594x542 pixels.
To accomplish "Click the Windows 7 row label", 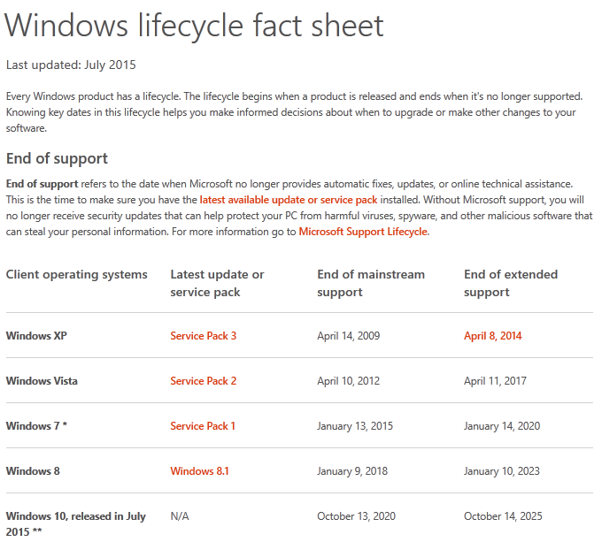I will 36,426.
